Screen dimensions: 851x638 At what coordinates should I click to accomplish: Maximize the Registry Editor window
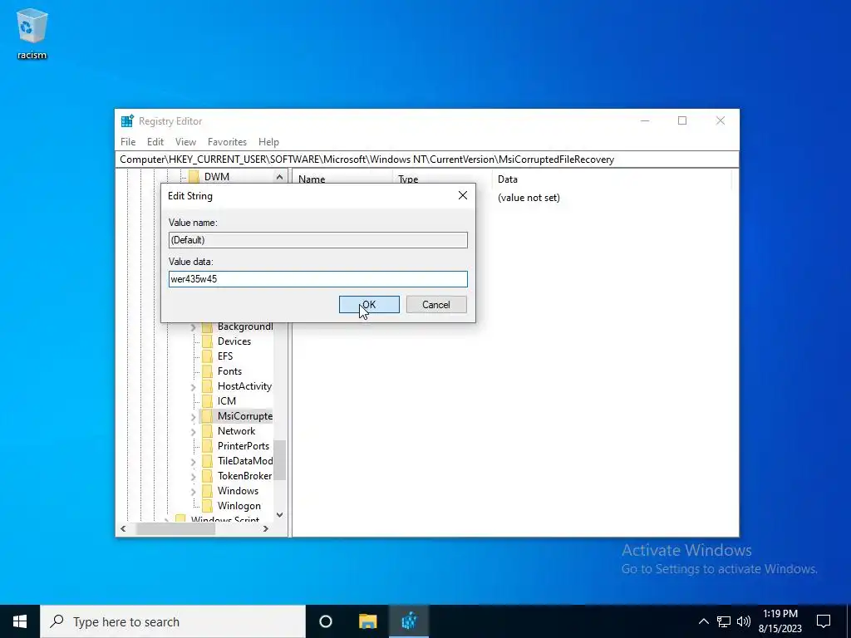[682, 121]
